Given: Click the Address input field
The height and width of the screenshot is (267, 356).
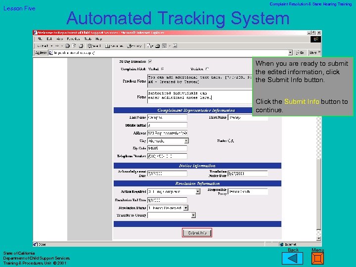Looking at the screenshot, I should pos(167,133).
